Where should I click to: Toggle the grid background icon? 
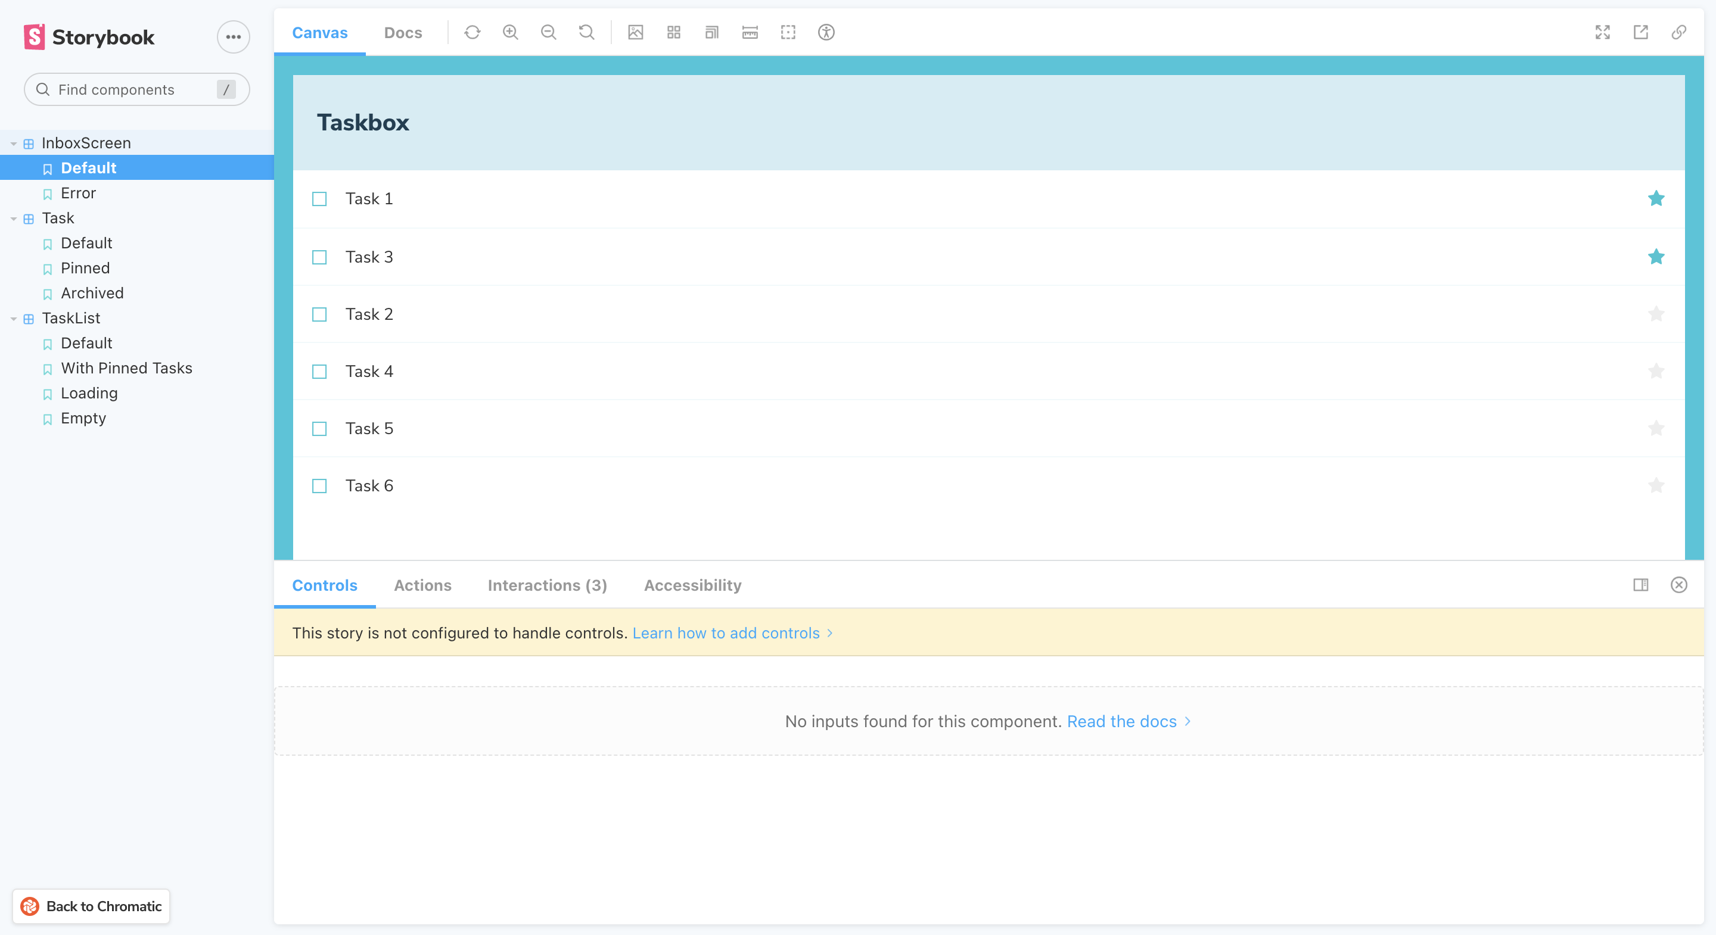coord(673,32)
